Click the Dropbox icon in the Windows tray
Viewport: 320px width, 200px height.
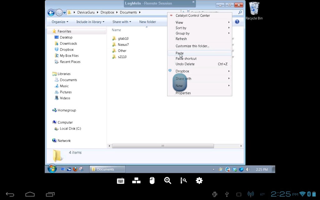pyautogui.click(x=234, y=169)
